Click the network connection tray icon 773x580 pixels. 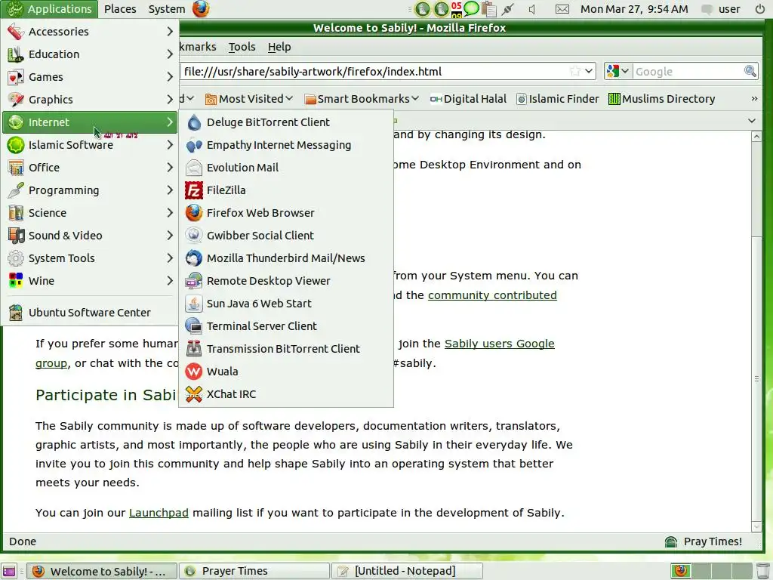pyautogui.click(x=508, y=9)
